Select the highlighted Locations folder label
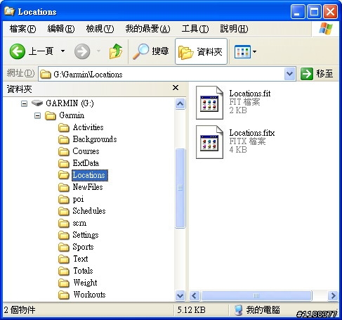342x320 pixels. coord(90,175)
